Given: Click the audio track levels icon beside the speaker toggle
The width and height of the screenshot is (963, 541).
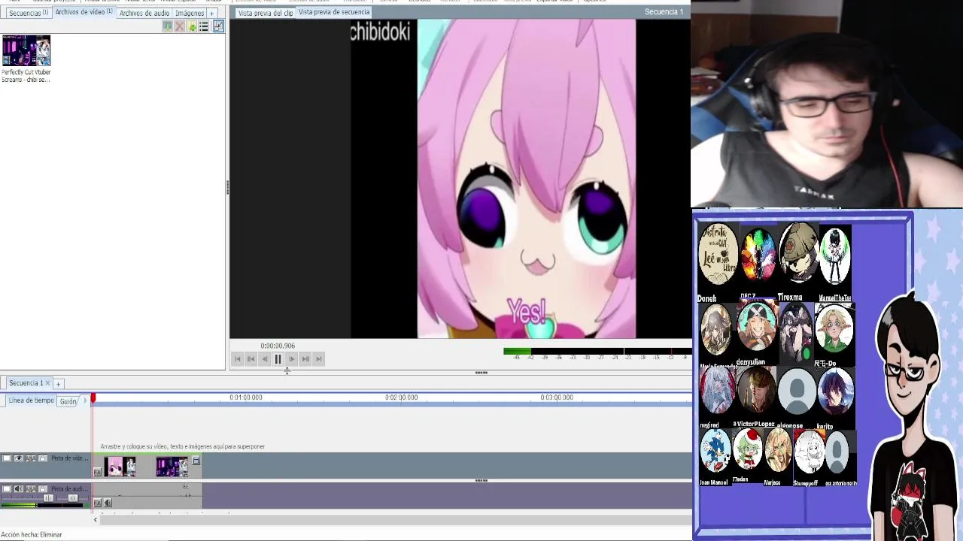Looking at the screenshot, I should point(31,489).
